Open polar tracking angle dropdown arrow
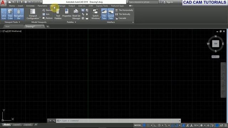The image size is (228, 128). (162, 125)
